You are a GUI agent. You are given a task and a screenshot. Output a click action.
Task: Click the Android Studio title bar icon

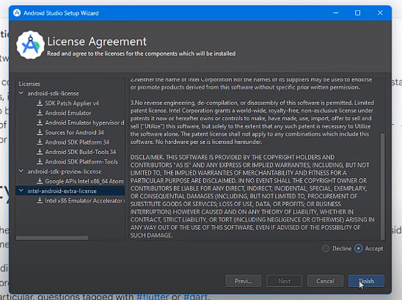17,12
